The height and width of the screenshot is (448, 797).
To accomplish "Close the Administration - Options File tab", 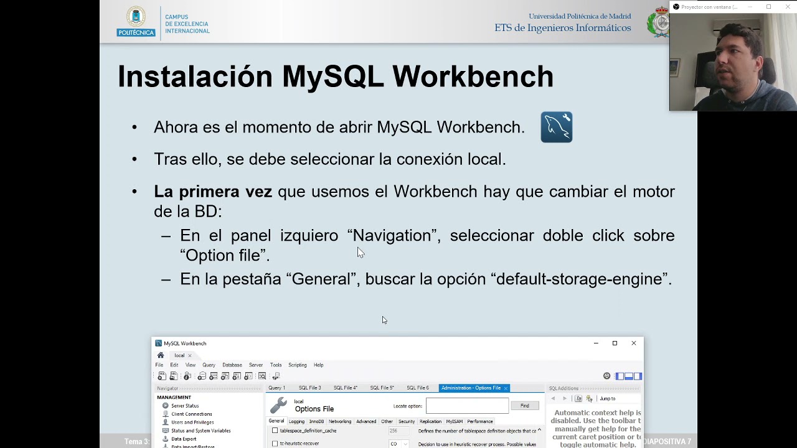I will point(506,388).
